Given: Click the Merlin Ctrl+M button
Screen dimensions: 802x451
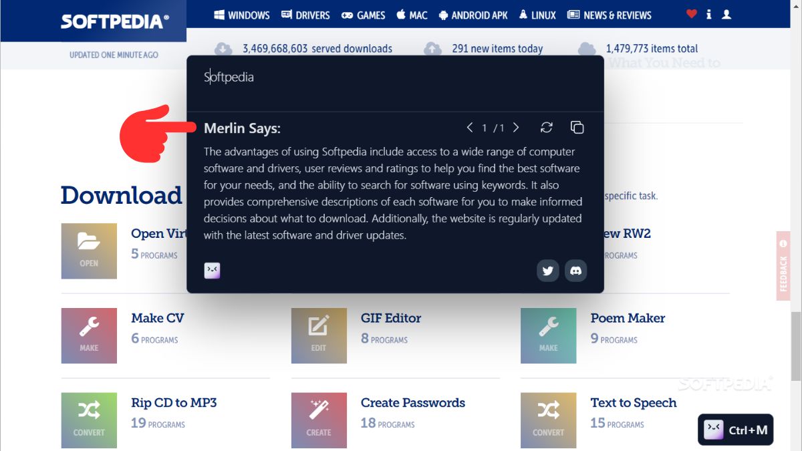Looking at the screenshot, I should [736, 430].
